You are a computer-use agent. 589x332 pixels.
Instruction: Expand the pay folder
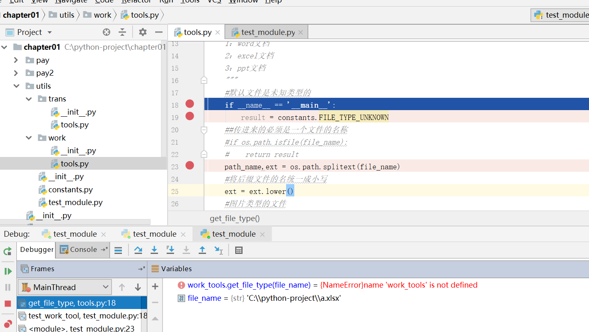pyautogui.click(x=16, y=60)
